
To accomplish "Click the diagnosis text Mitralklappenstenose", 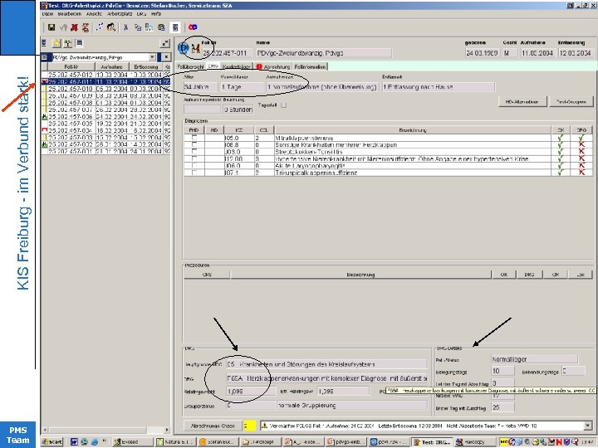I will [304, 138].
